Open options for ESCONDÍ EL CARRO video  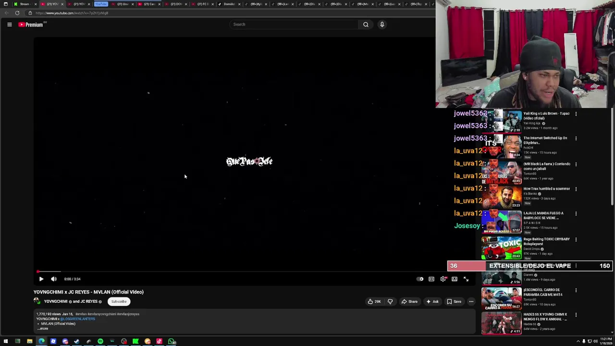pos(576,290)
